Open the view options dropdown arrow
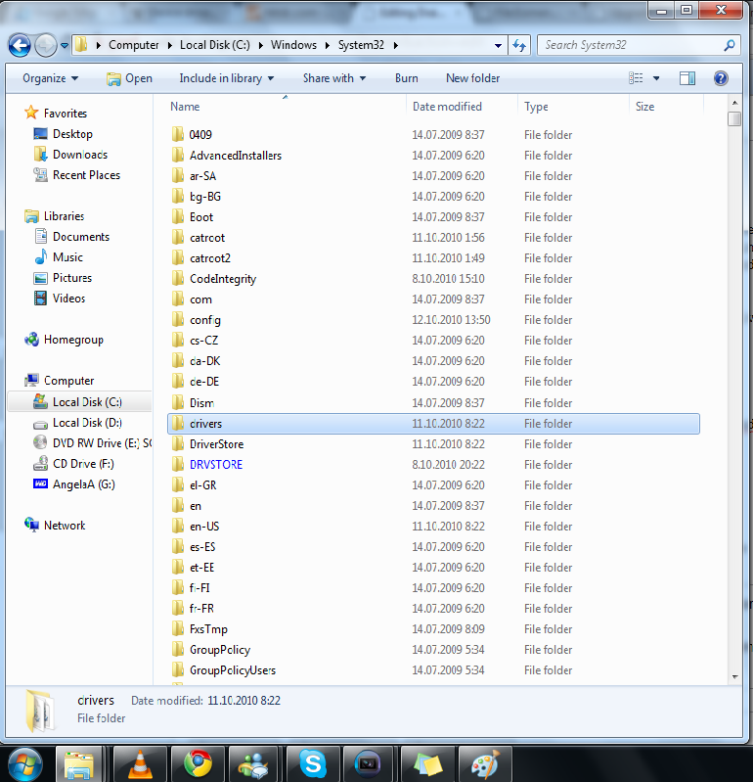 coord(656,78)
